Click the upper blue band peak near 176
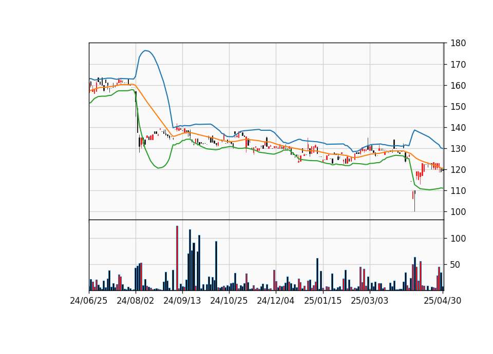 click(145, 51)
